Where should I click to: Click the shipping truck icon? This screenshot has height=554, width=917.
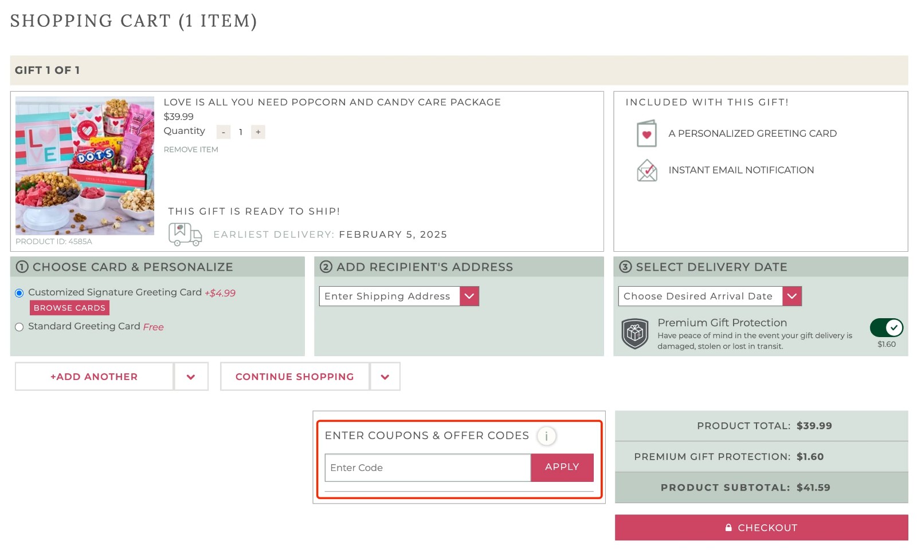tap(185, 234)
